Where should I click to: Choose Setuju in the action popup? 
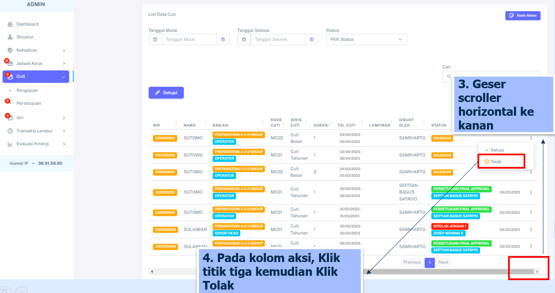point(497,150)
